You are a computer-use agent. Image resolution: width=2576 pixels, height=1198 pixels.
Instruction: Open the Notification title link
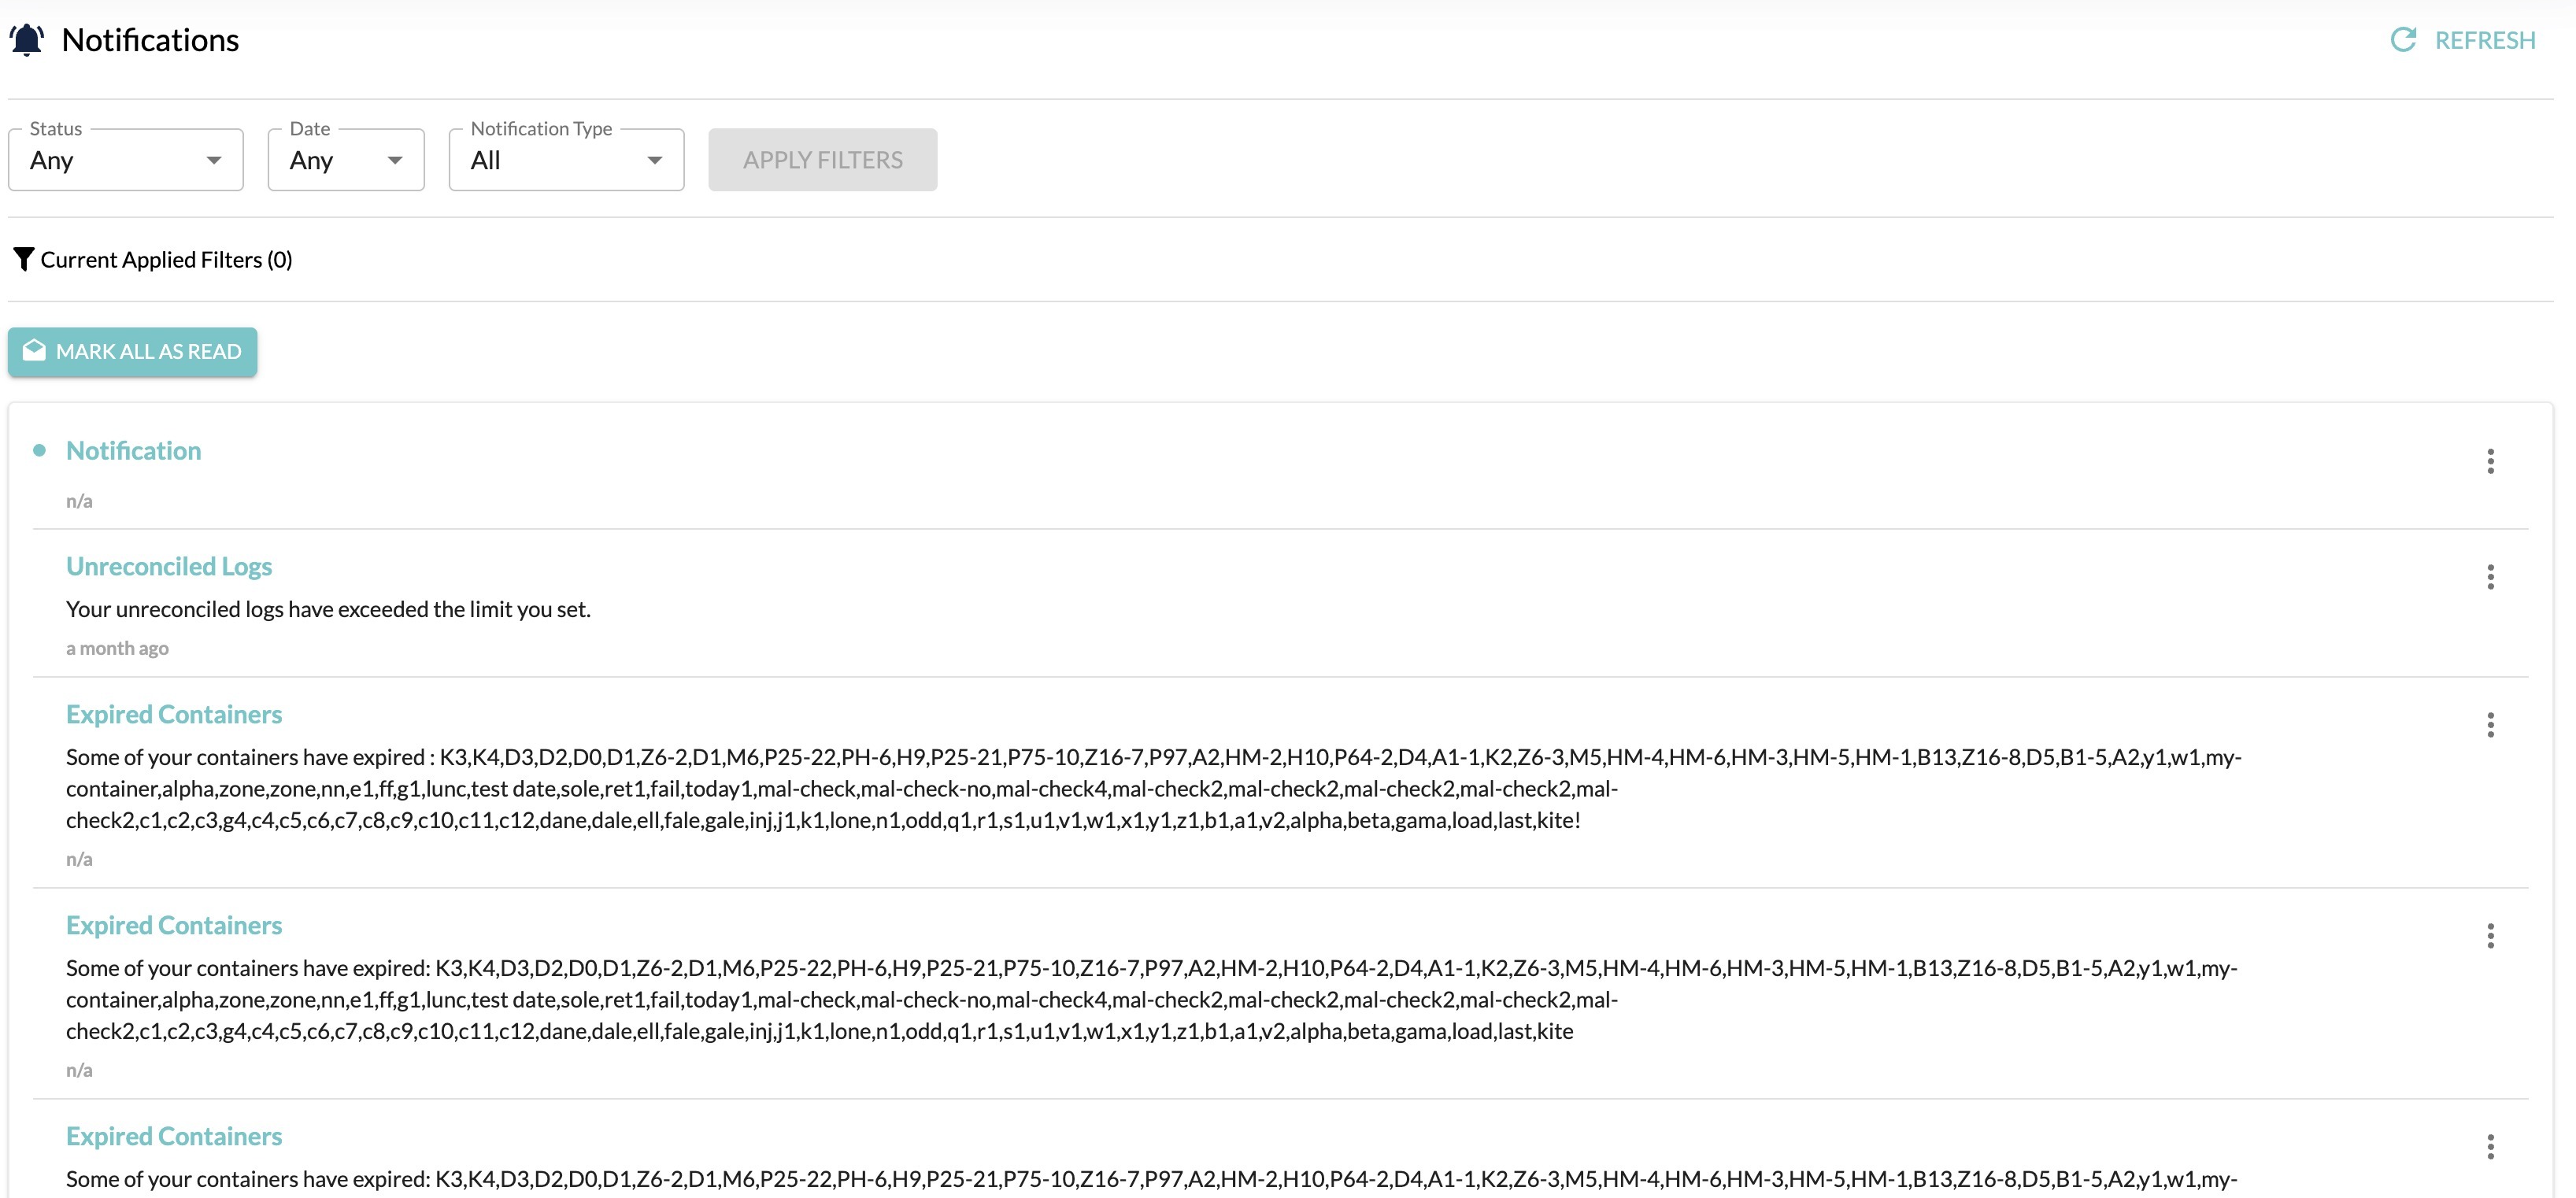point(134,451)
